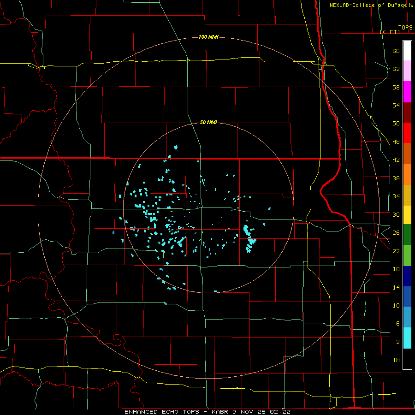Click the light pink 62 kft swatch
Image resolution: width=415 pixels, height=415 pixels.
point(407,71)
